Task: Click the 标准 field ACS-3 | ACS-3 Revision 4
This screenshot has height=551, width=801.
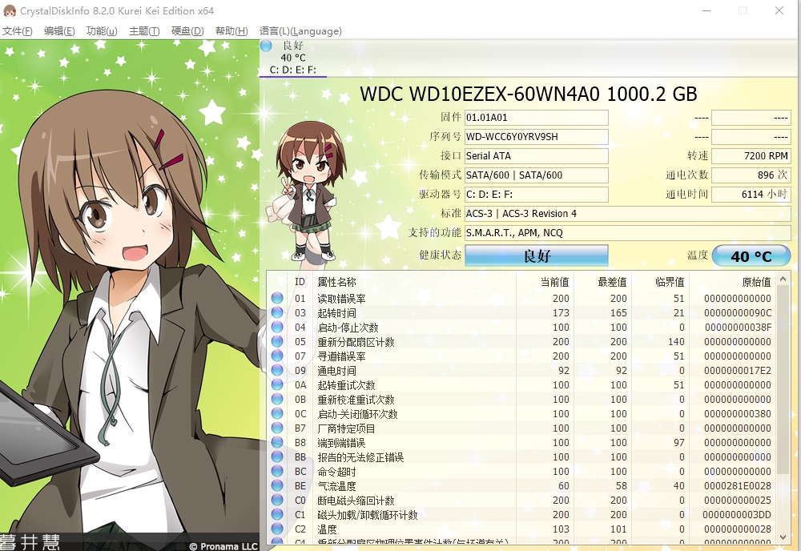Action: pos(628,214)
